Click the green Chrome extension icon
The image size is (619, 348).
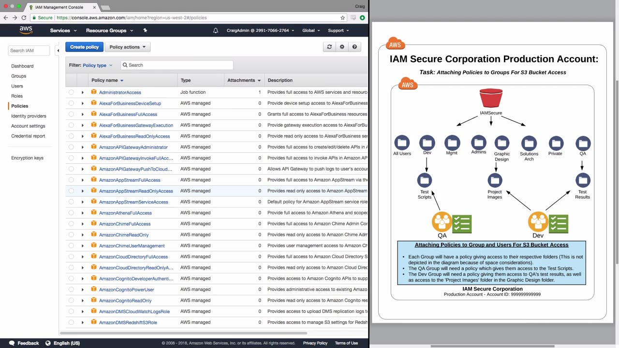pyautogui.click(x=362, y=18)
